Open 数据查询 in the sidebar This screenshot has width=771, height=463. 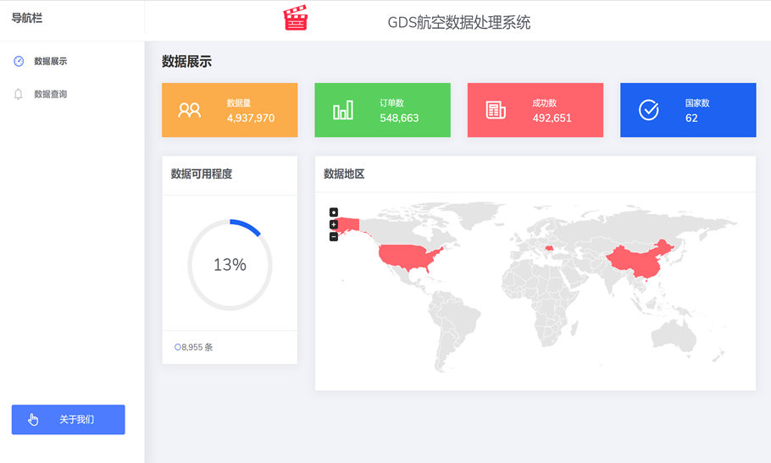click(x=50, y=94)
